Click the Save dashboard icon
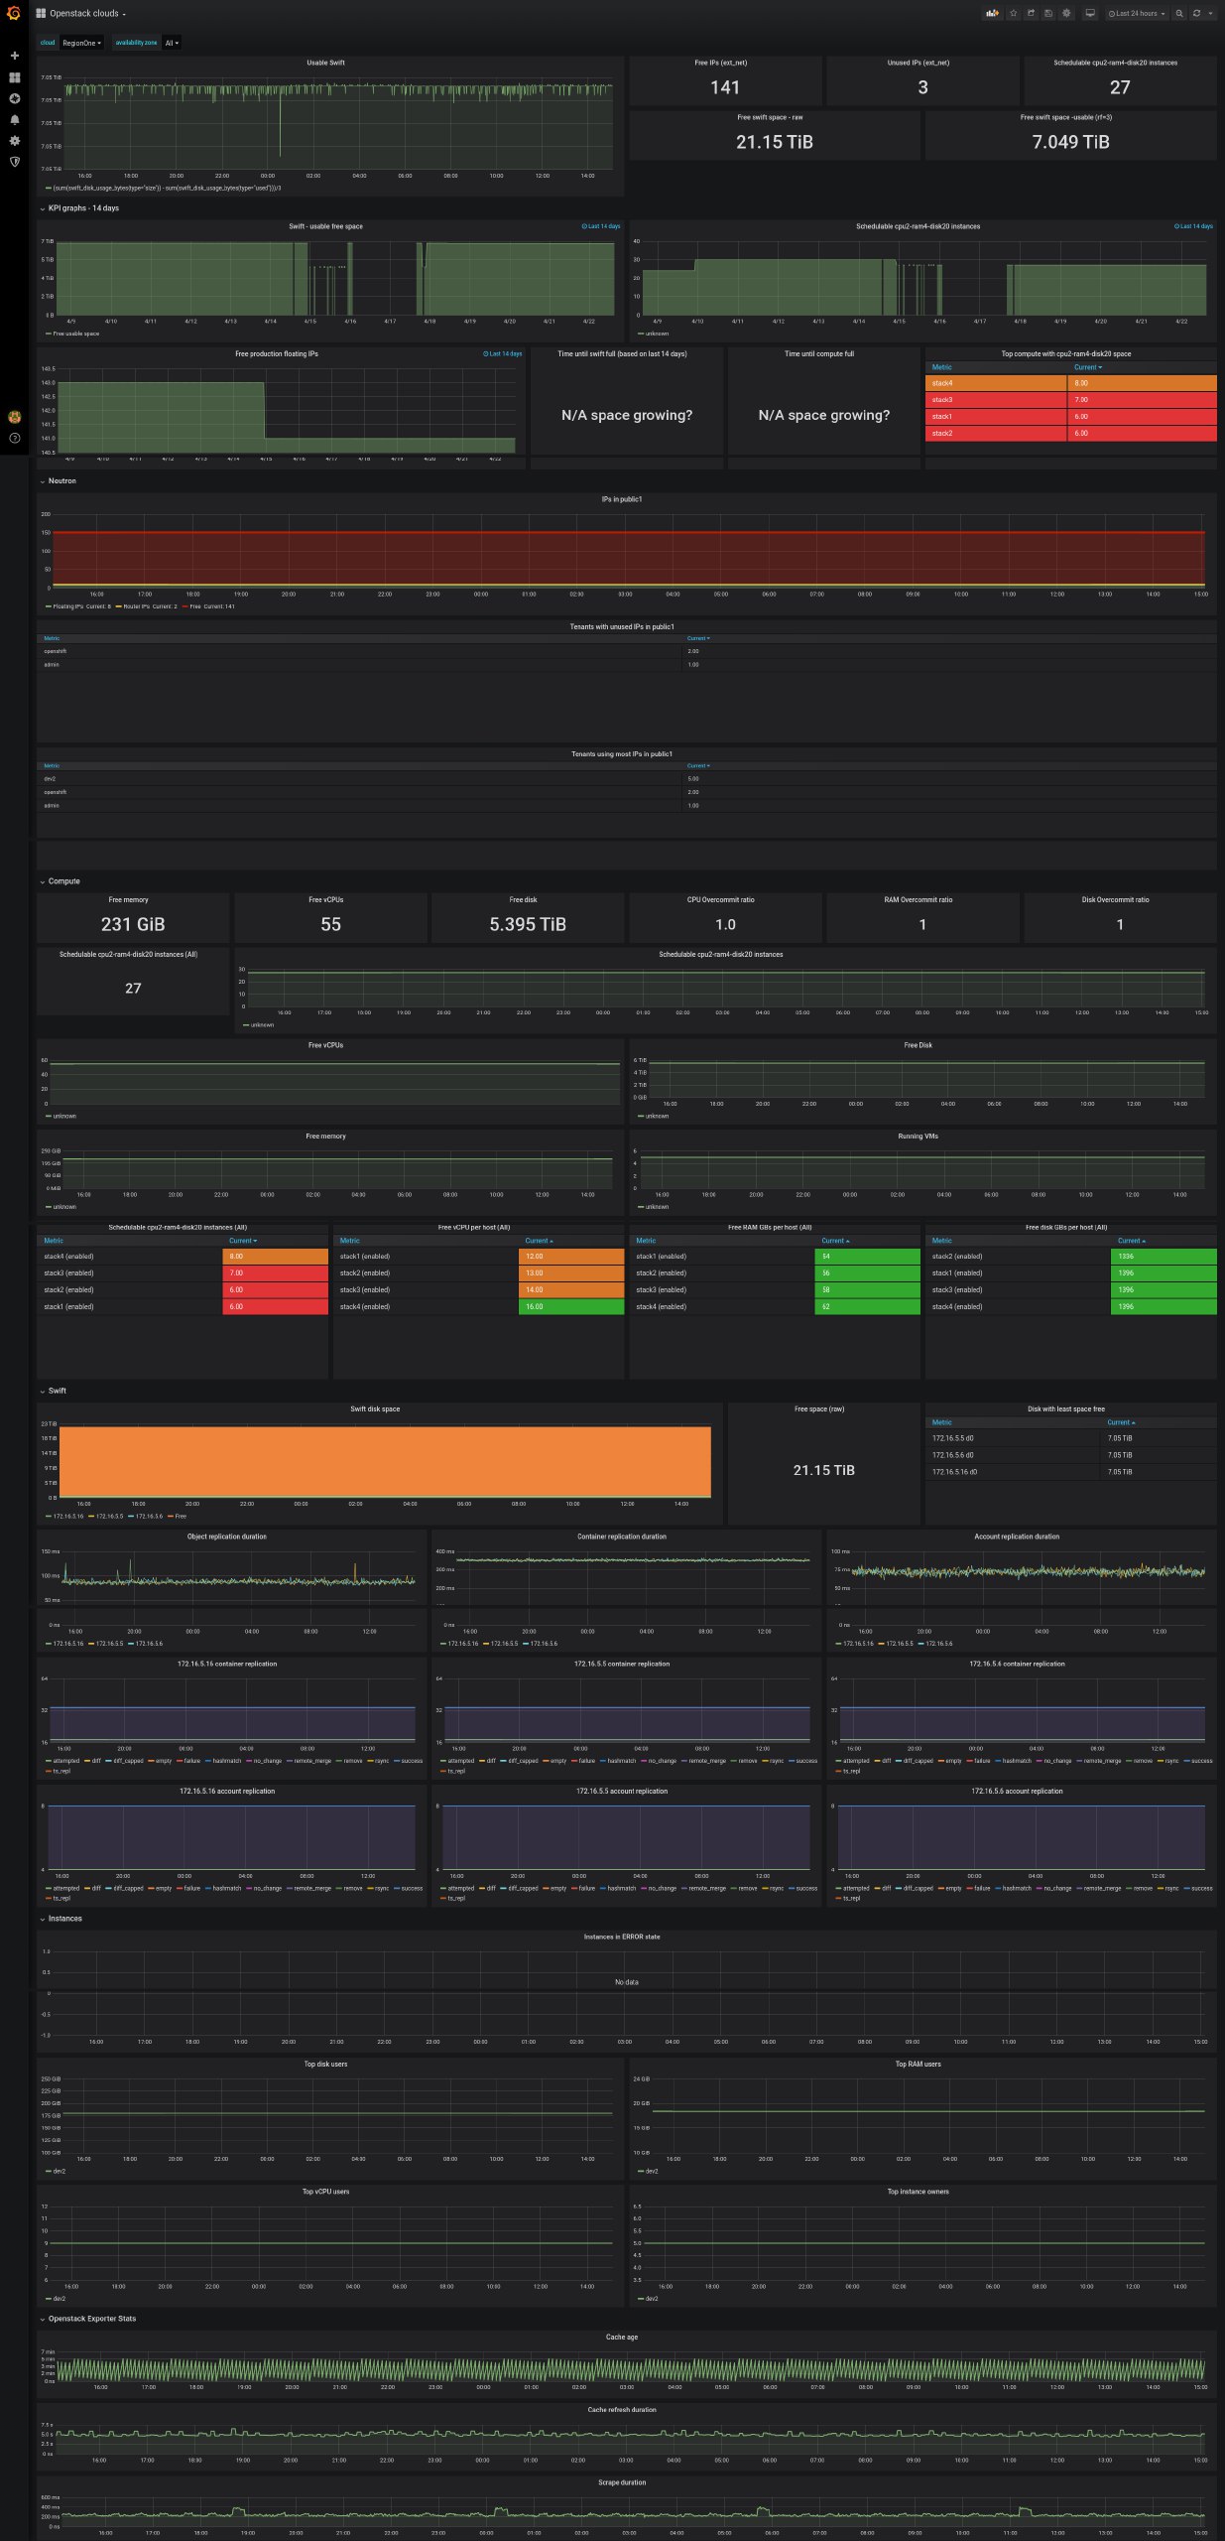The image size is (1225, 2541). point(1048,14)
